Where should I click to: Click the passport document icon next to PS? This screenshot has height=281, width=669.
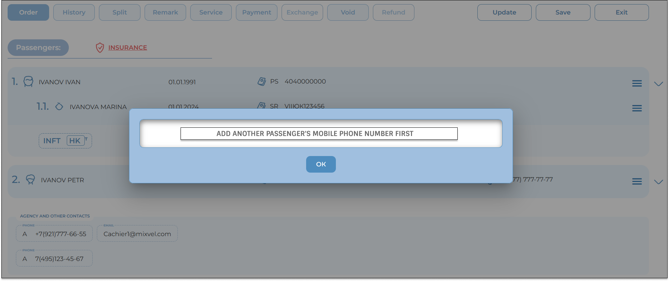tap(262, 81)
